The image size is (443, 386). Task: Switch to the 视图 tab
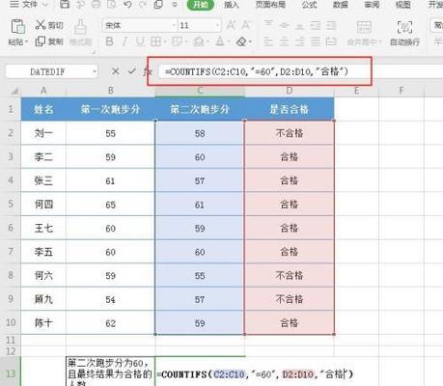tap(402, 5)
